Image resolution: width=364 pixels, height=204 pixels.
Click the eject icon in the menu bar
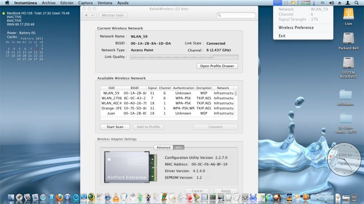339,3
